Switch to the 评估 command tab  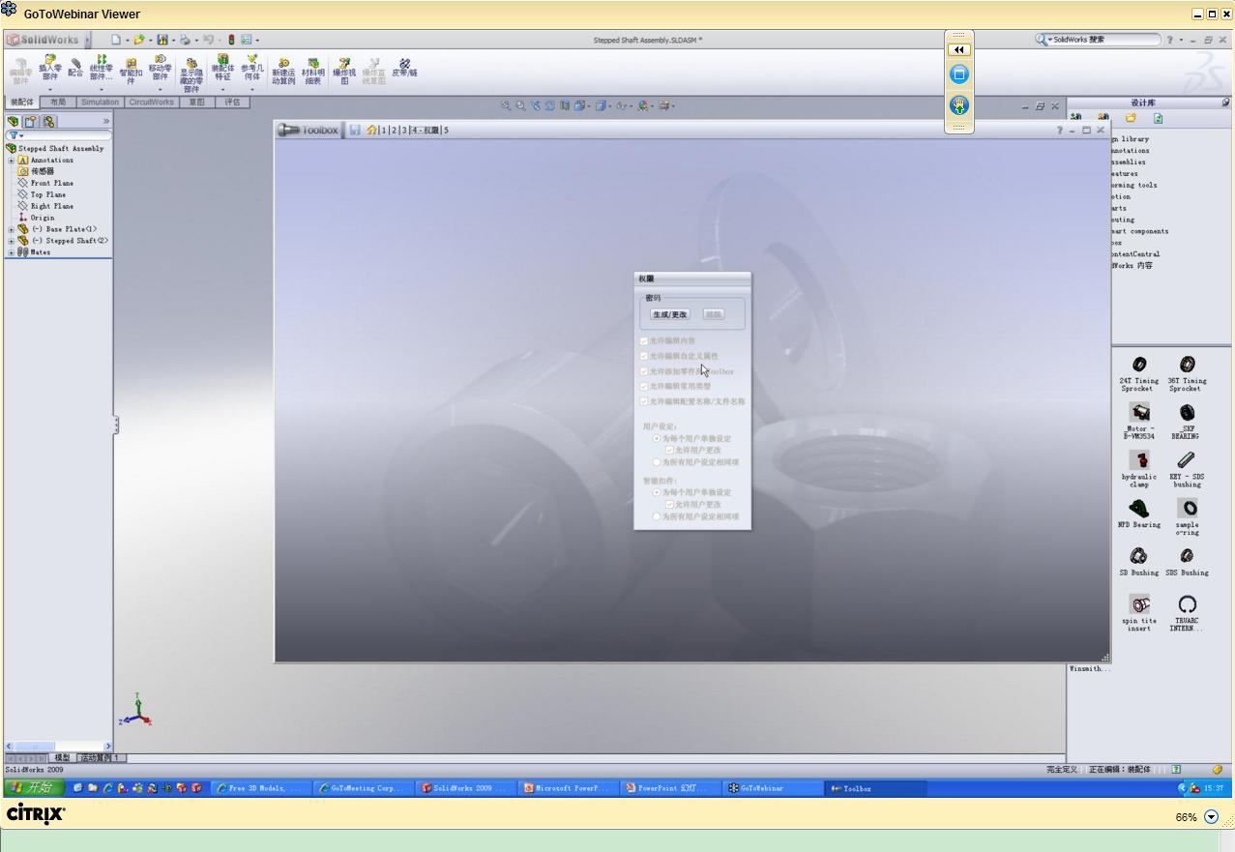pyautogui.click(x=232, y=102)
